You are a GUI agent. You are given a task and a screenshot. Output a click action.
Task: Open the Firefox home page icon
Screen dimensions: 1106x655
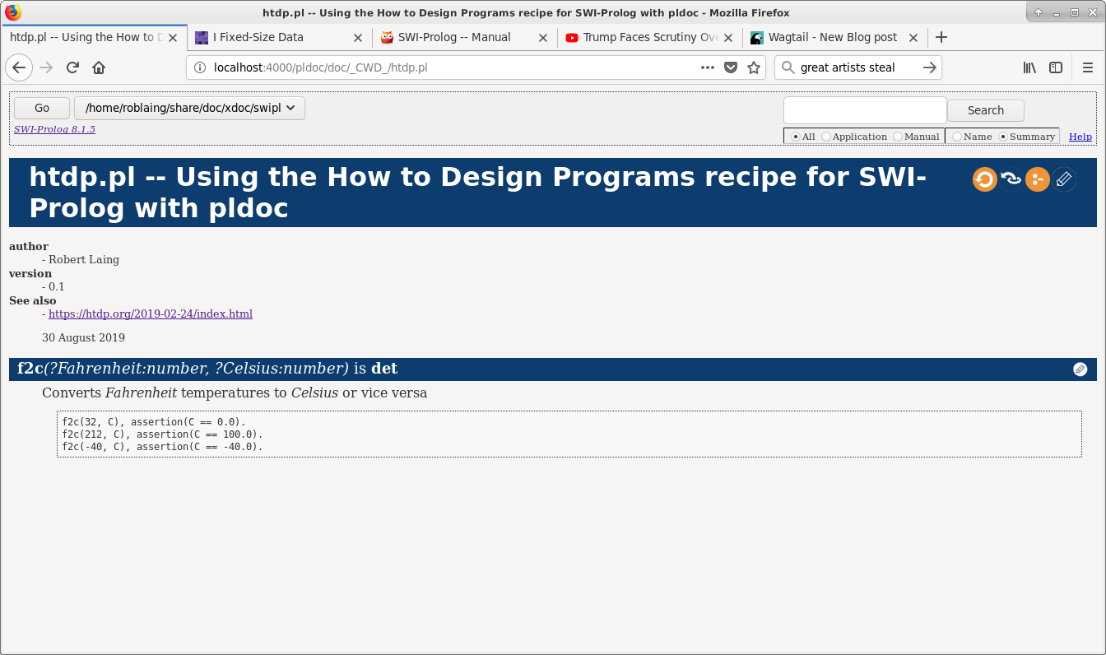99,67
